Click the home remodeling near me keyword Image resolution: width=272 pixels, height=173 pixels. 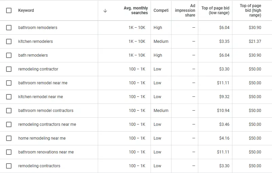tap(42, 138)
